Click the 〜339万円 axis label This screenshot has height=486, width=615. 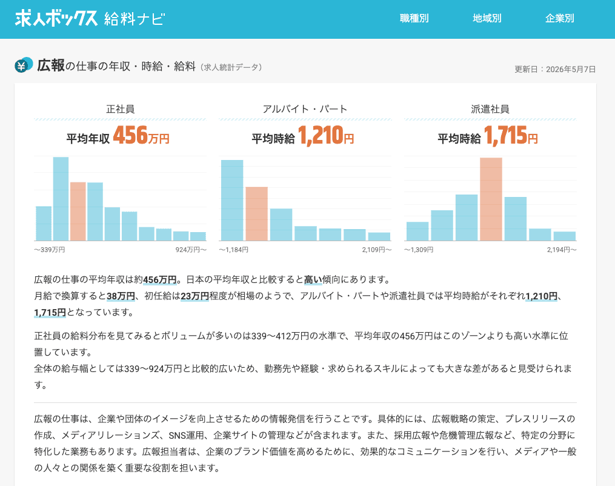click(50, 250)
